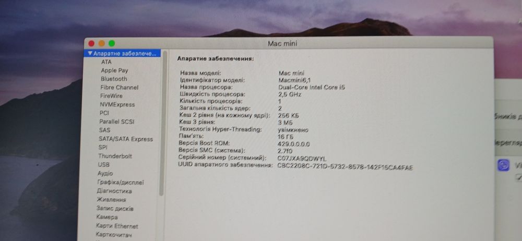Click the hardware UUID value
This screenshot has width=522, height=241.
pyautogui.click(x=345, y=167)
